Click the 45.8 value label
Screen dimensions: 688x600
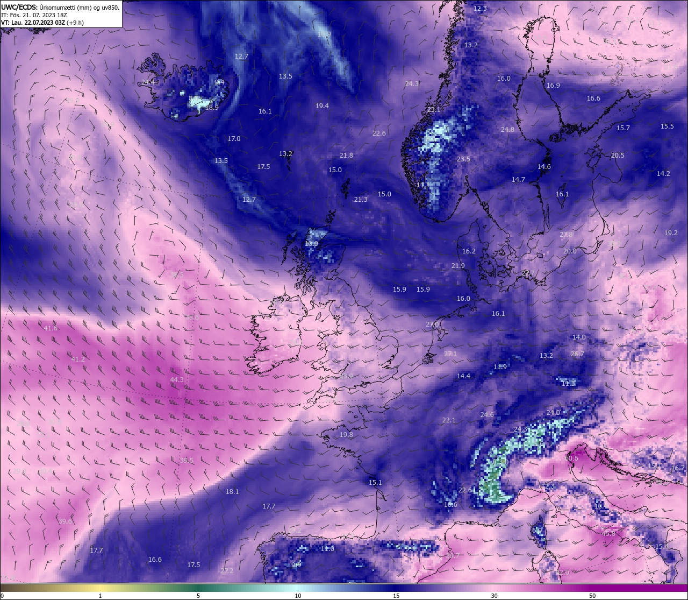coord(608,533)
